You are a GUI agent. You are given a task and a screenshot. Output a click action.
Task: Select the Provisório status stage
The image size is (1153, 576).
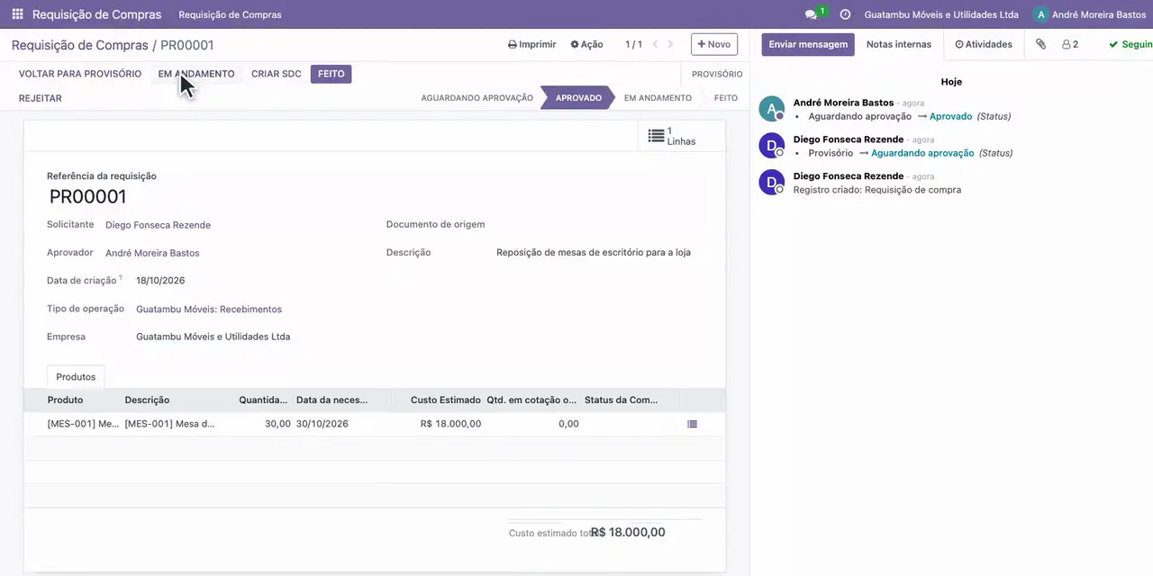tap(717, 74)
